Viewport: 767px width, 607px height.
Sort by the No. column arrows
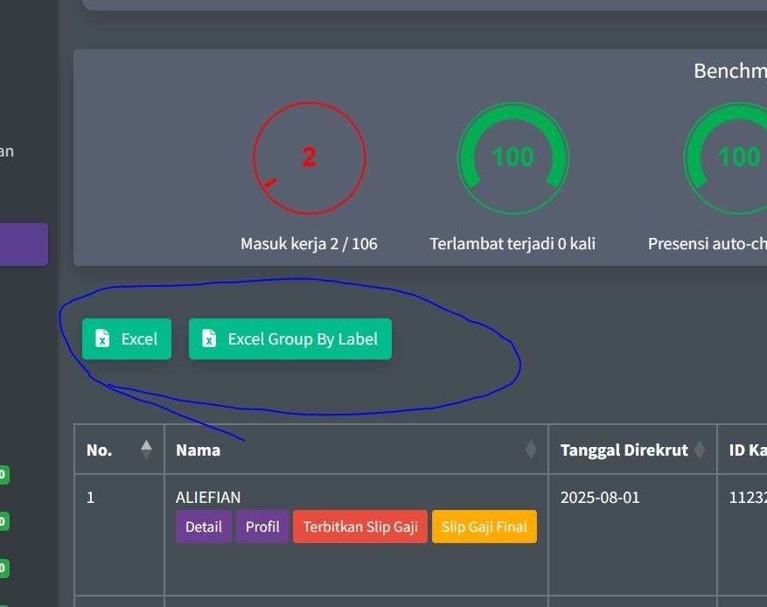point(146,450)
